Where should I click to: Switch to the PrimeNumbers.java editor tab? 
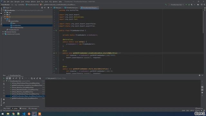(71, 8)
